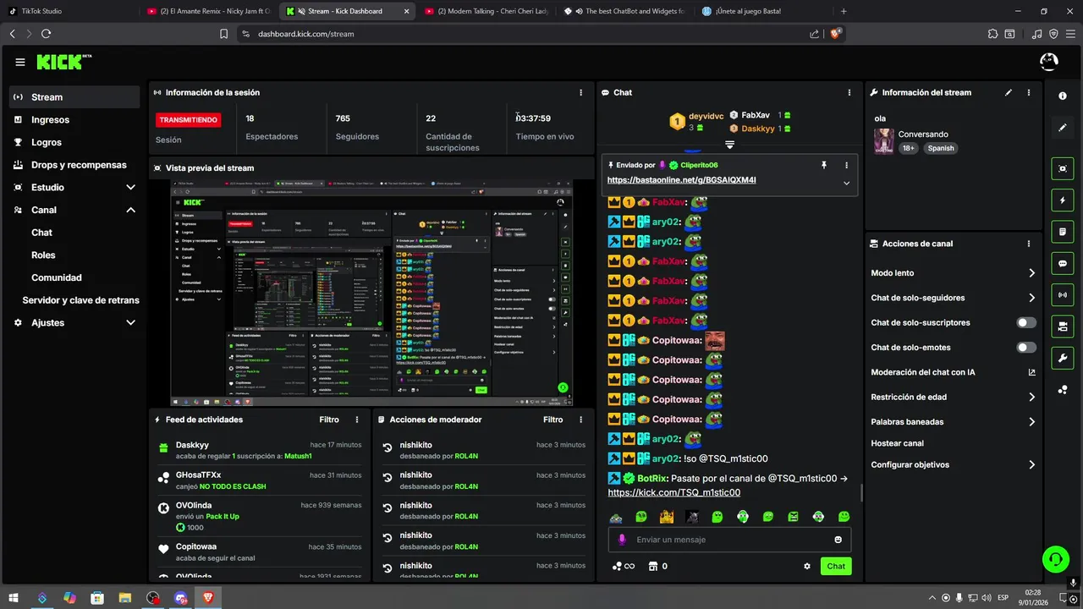Viewport: 1083px width, 609px height.
Task: Open the pinned message three-dot menu
Action: (846, 165)
